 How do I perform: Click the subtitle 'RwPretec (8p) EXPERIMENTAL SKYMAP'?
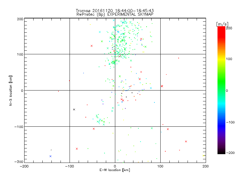click(115, 14)
